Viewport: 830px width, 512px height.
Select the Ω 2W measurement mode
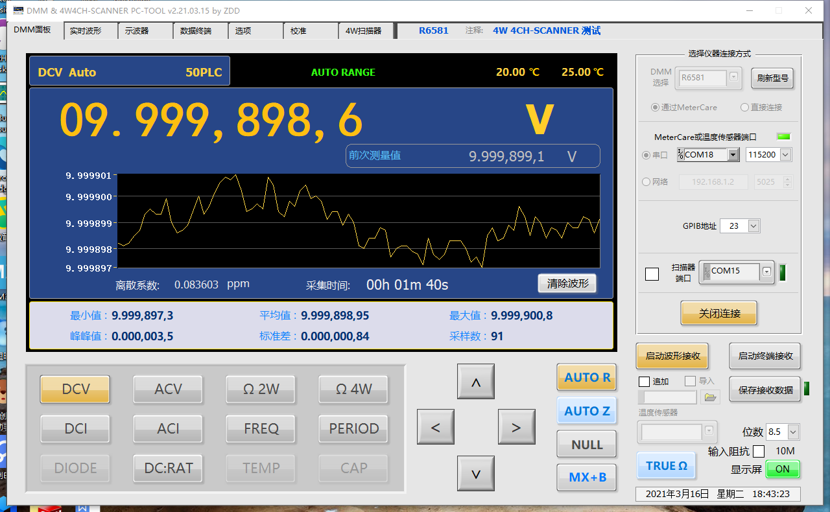261,390
